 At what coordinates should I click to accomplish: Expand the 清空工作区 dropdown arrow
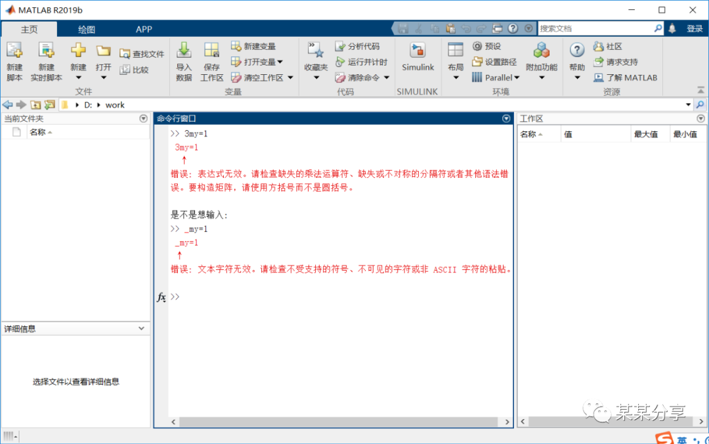(x=290, y=78)
